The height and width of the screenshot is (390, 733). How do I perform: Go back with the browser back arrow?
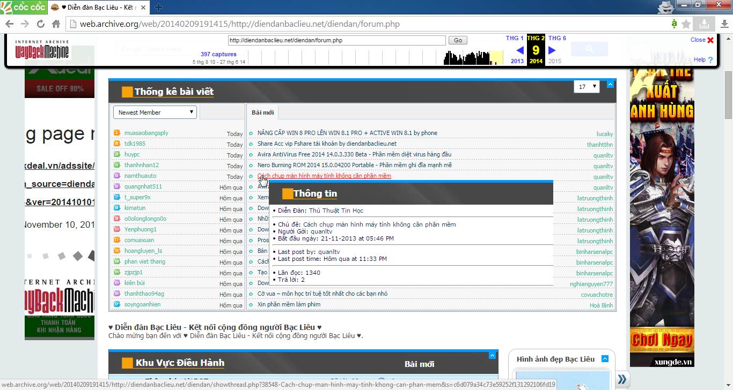tap(10, 24)
